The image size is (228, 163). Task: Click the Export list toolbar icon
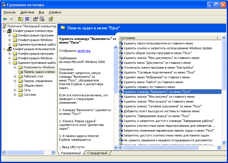coord(42,19)
